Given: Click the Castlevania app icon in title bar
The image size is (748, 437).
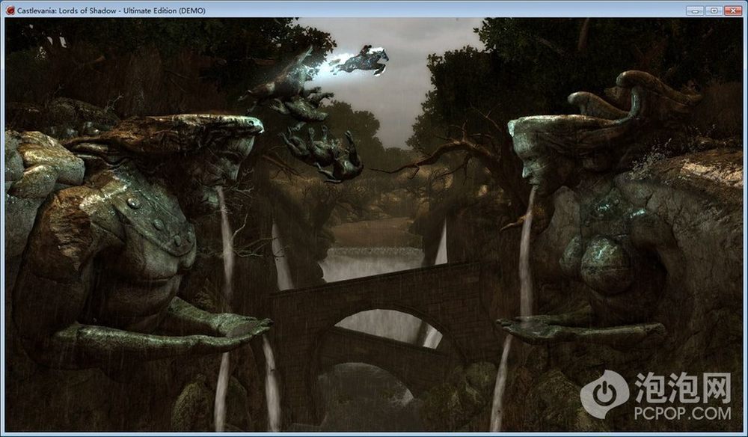Looking at the screenshot, I should click(x=10, y=10).
